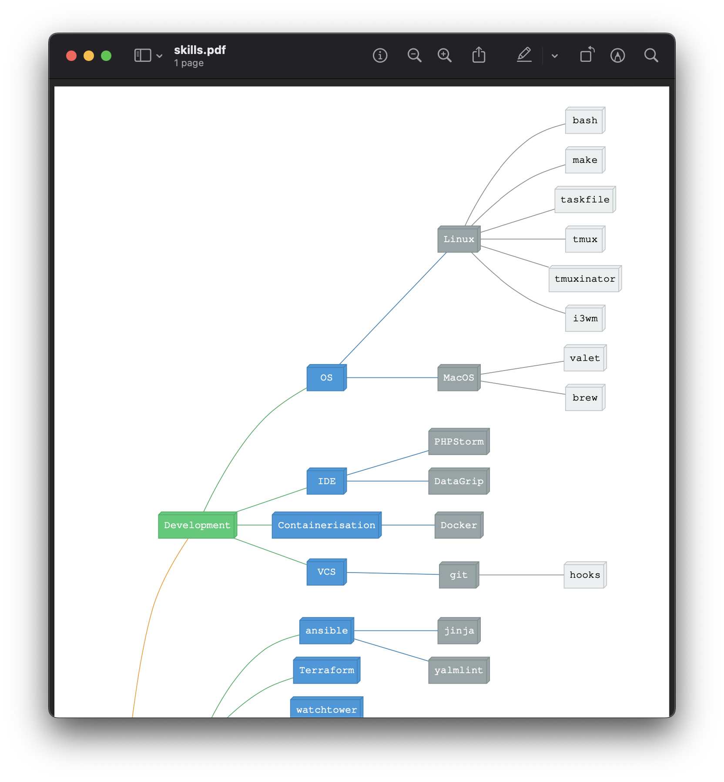Select the jinja node
Viewport: 724px width, 782px height.
pyautogui.click(x=459, y=630)
